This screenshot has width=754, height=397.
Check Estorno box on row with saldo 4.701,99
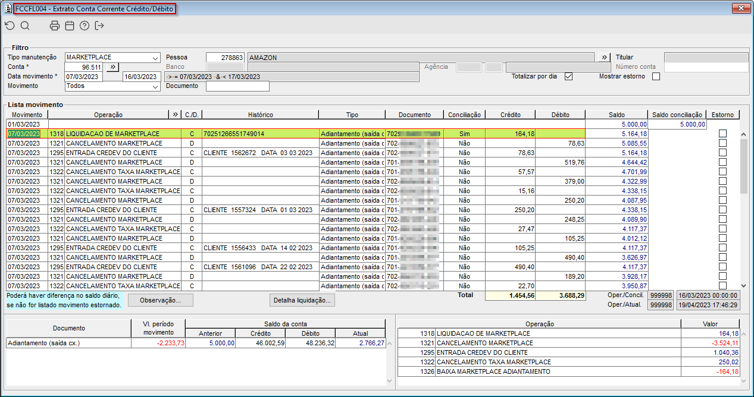coord(722,172)
